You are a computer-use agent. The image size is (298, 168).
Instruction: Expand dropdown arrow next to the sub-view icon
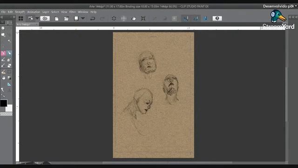(x=37, y=18)
